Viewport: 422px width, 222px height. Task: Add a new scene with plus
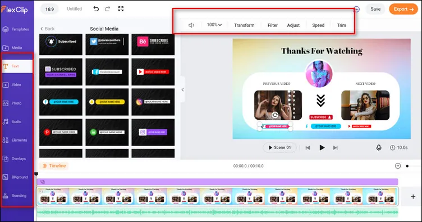click(413, 197)
